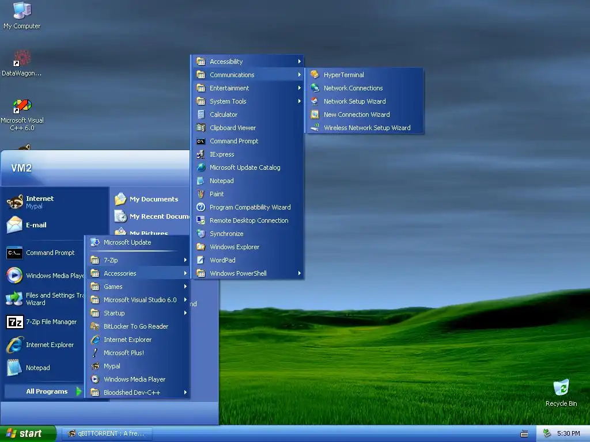Expand the Games folder

coord(138,287)
